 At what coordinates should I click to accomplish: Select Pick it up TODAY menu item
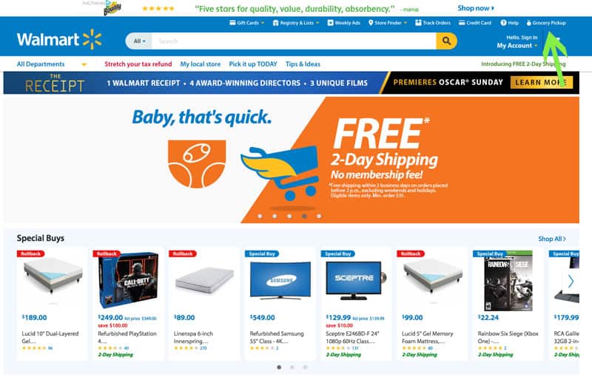pyautogui.click(x=253, y=64)
